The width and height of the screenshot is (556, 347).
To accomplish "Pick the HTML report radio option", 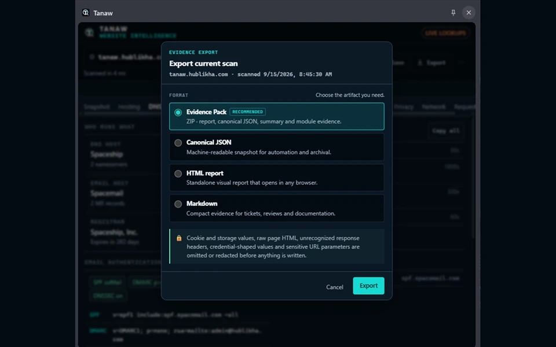I will (x=178, y=173).
